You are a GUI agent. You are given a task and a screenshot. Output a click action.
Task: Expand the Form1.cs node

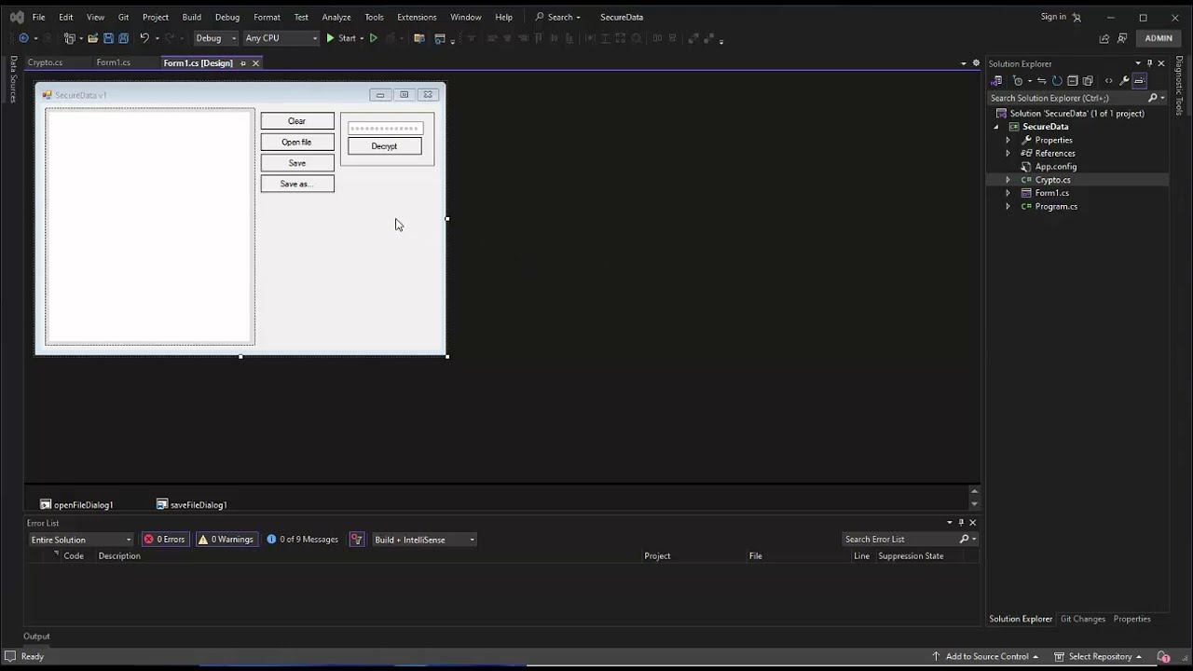pyautogui.click(x=1008, y=193)
